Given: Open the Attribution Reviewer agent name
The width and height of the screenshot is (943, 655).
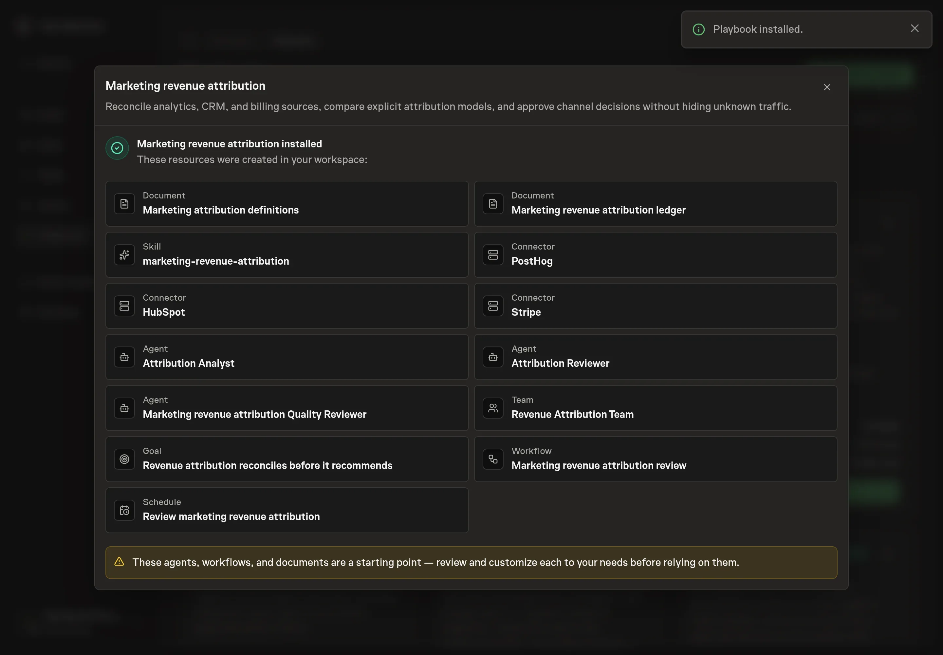Looking at the screenshot, I should [560, 363].
